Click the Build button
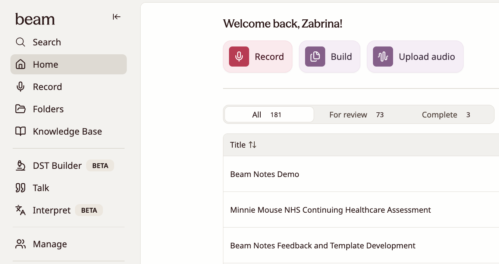This screenshot has width=499, height=264. coord(330,57)
